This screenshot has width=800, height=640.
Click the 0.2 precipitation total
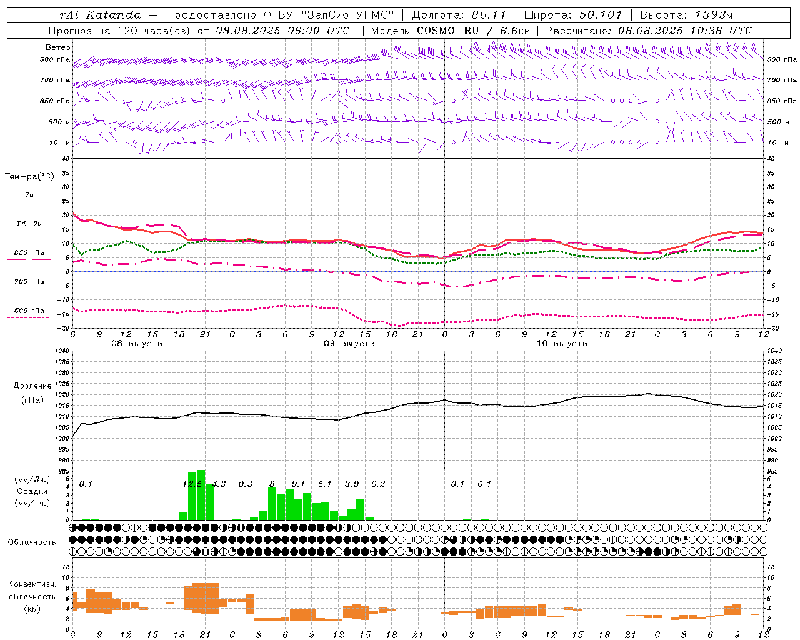coord(378,484)
